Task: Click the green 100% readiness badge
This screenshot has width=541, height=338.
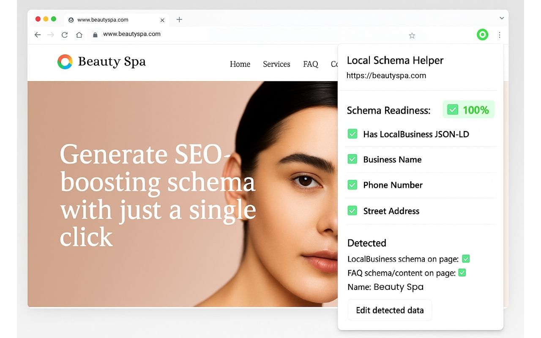Action: pyautogui.click(x=469, y=110)
